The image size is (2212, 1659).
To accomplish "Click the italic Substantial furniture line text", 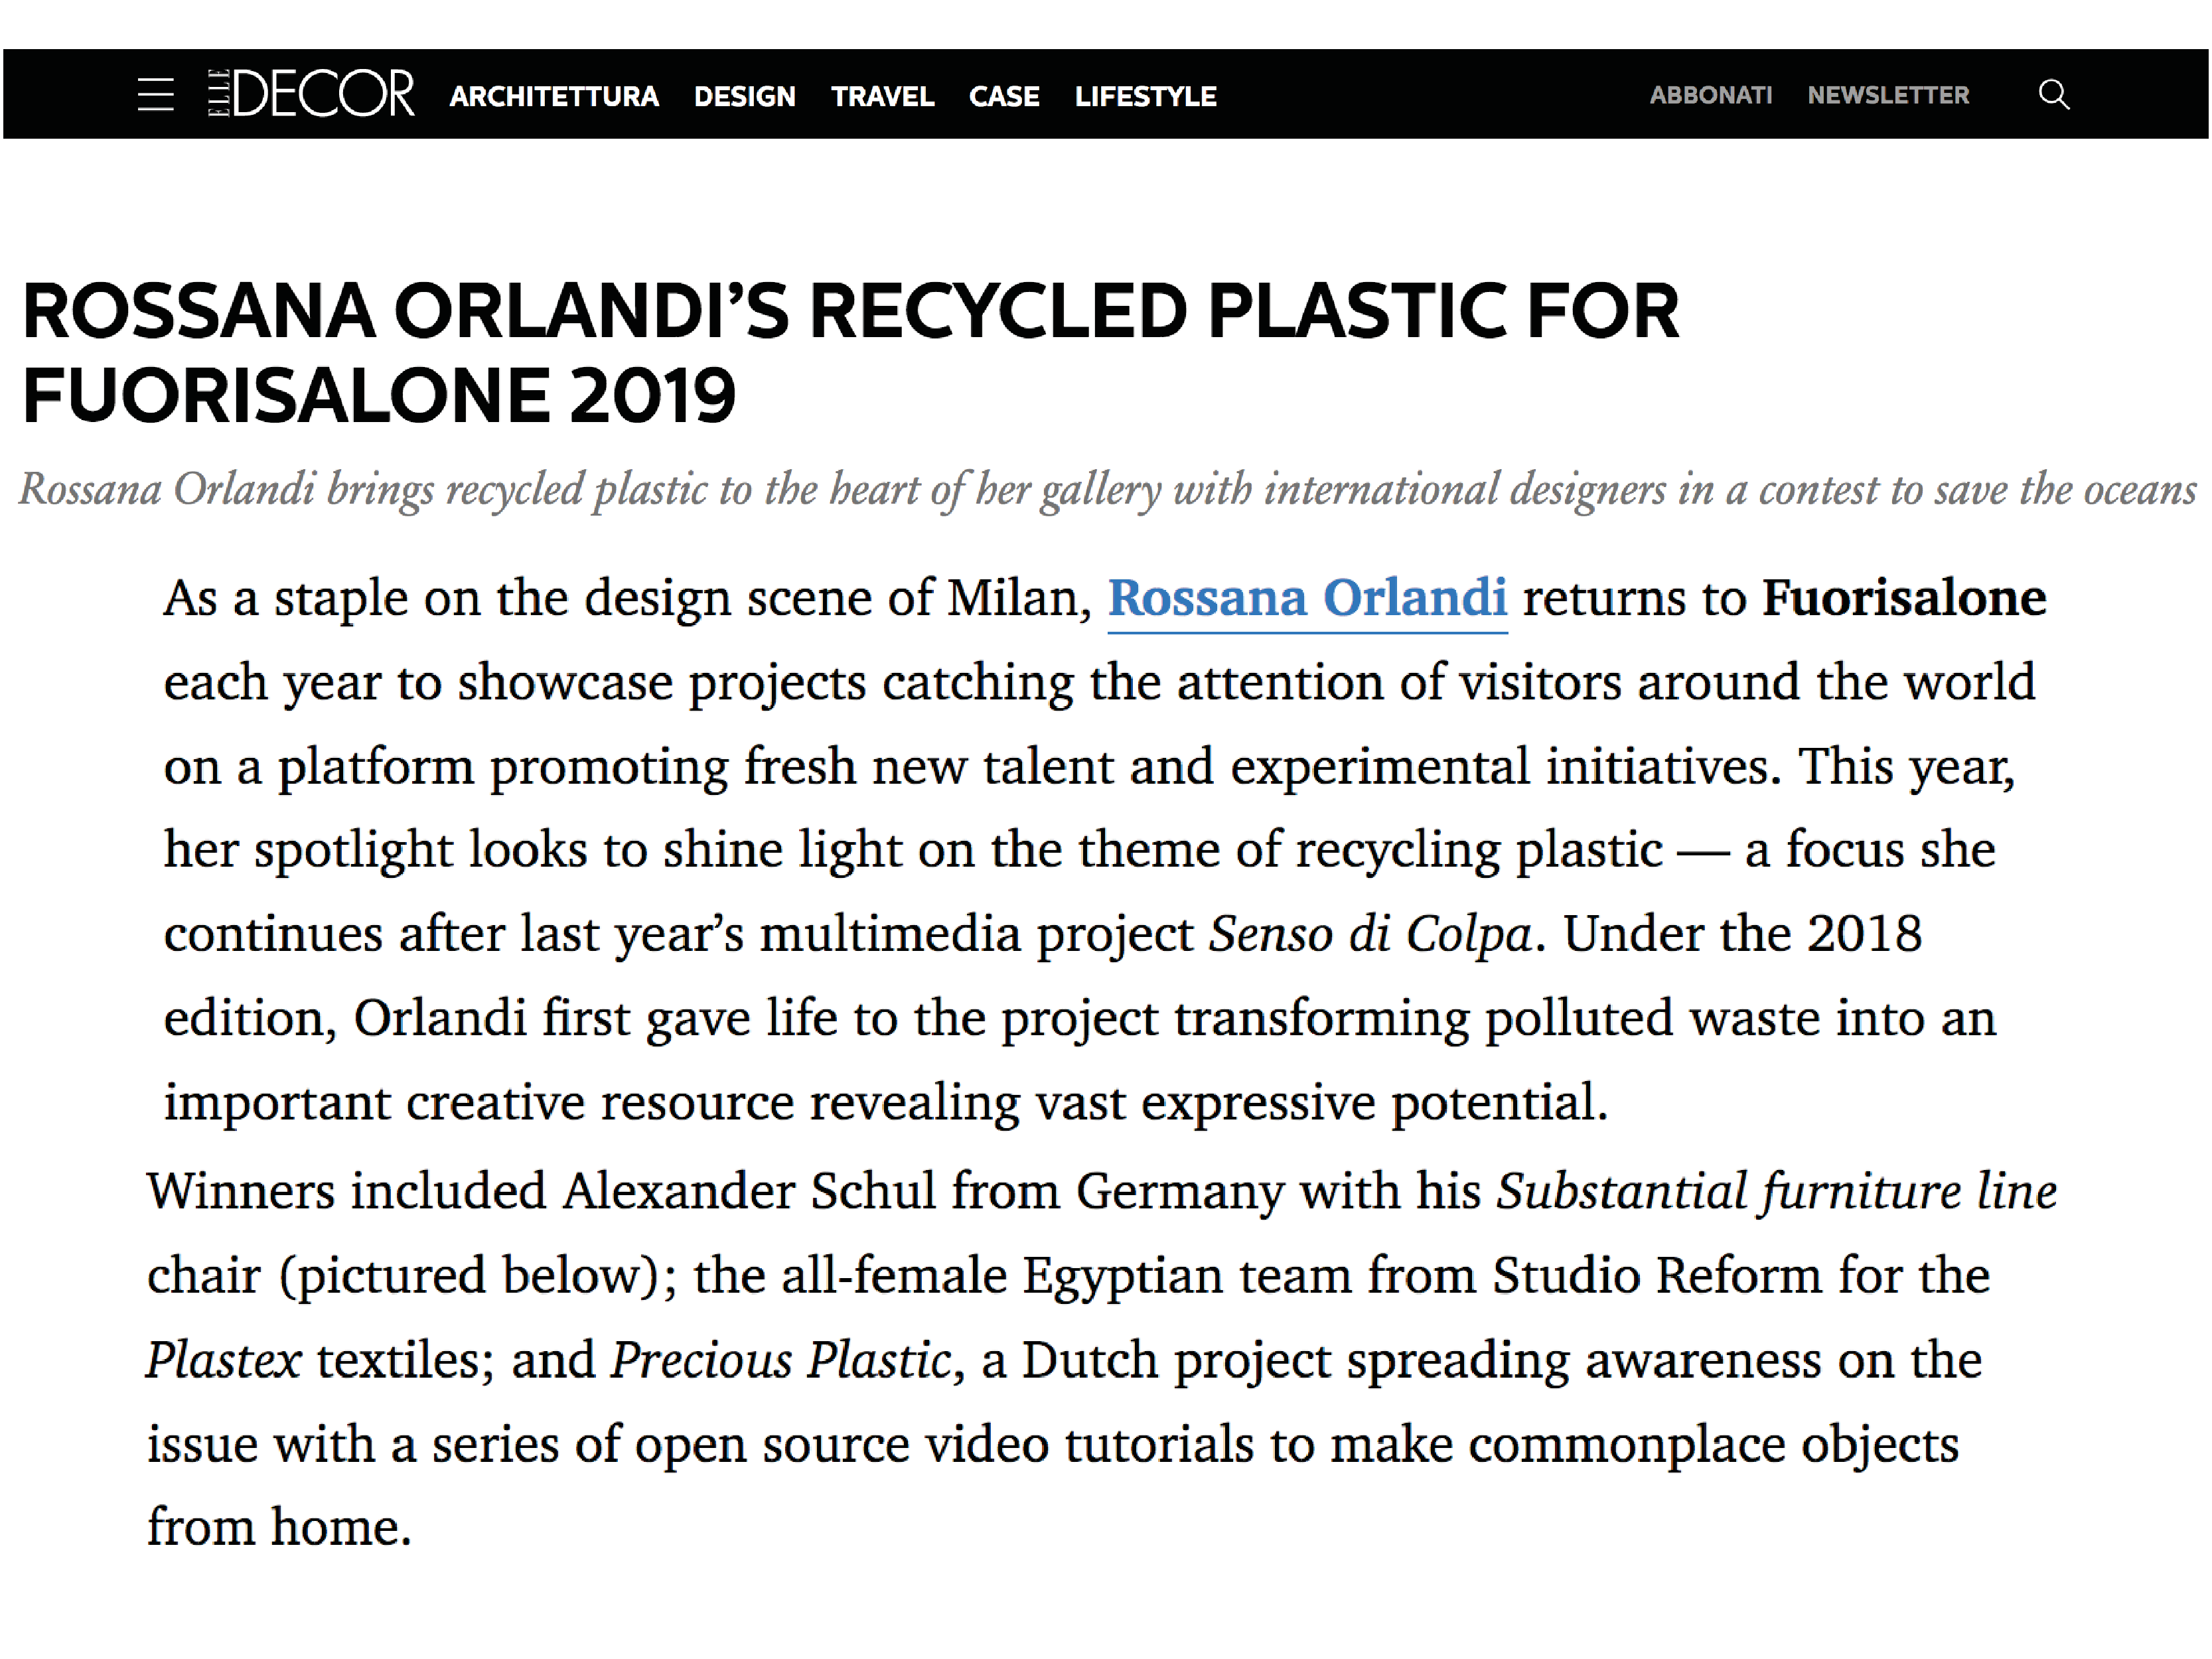I will tap(1776, 1192).
